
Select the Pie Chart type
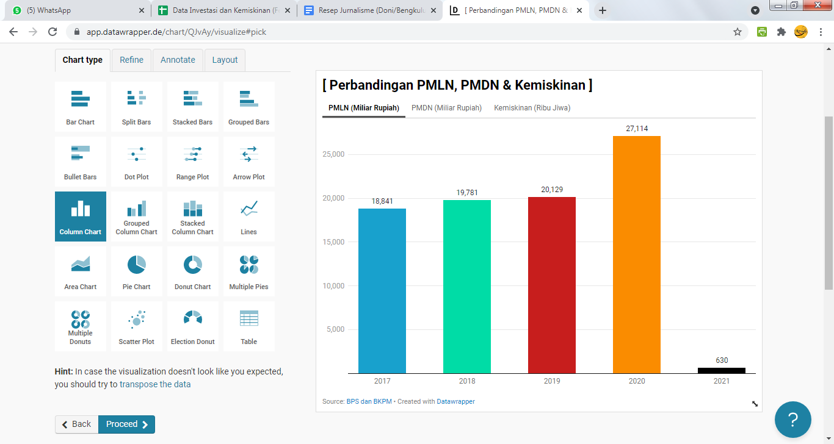point(136,272)
